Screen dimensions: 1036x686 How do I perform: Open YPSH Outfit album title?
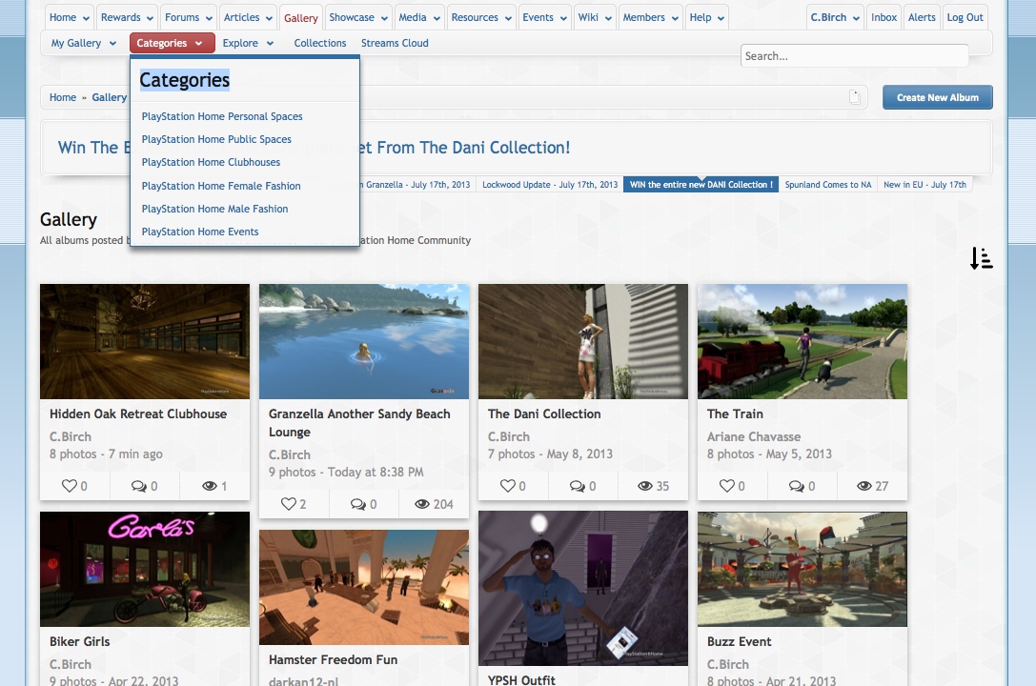[x=521, y=679]
